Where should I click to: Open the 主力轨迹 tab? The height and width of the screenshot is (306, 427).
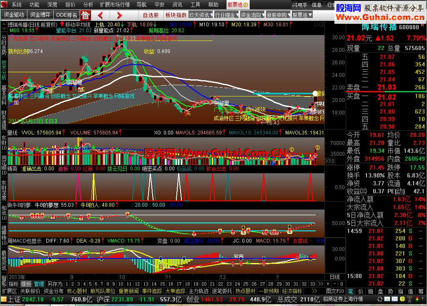coord(199,291)
